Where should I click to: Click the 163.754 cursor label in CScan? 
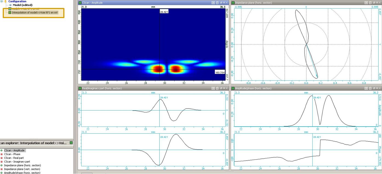click(x=220, y=72)
